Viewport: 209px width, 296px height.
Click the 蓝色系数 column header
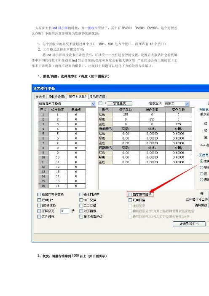[178, 110]
